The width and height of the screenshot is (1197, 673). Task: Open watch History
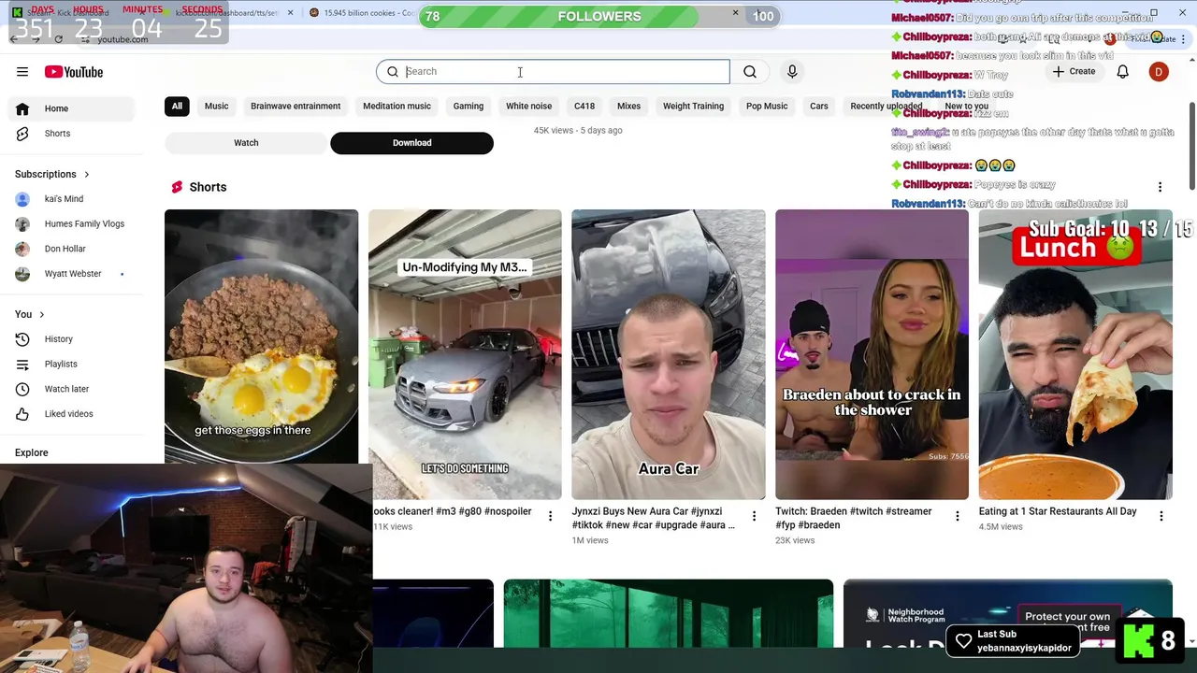[72, 339]
